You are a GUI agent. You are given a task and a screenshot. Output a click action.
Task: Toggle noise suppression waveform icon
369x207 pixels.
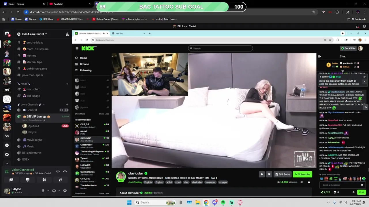coord(58,171)
